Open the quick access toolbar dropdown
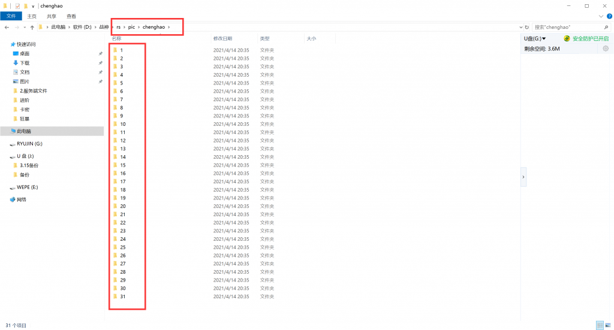The width and height of the screenshot is (614, 330). pyautogui.click(x=33, y=6)
